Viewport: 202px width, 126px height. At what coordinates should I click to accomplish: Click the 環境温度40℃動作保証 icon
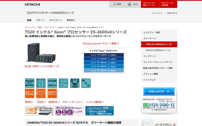tap(30, 83)
